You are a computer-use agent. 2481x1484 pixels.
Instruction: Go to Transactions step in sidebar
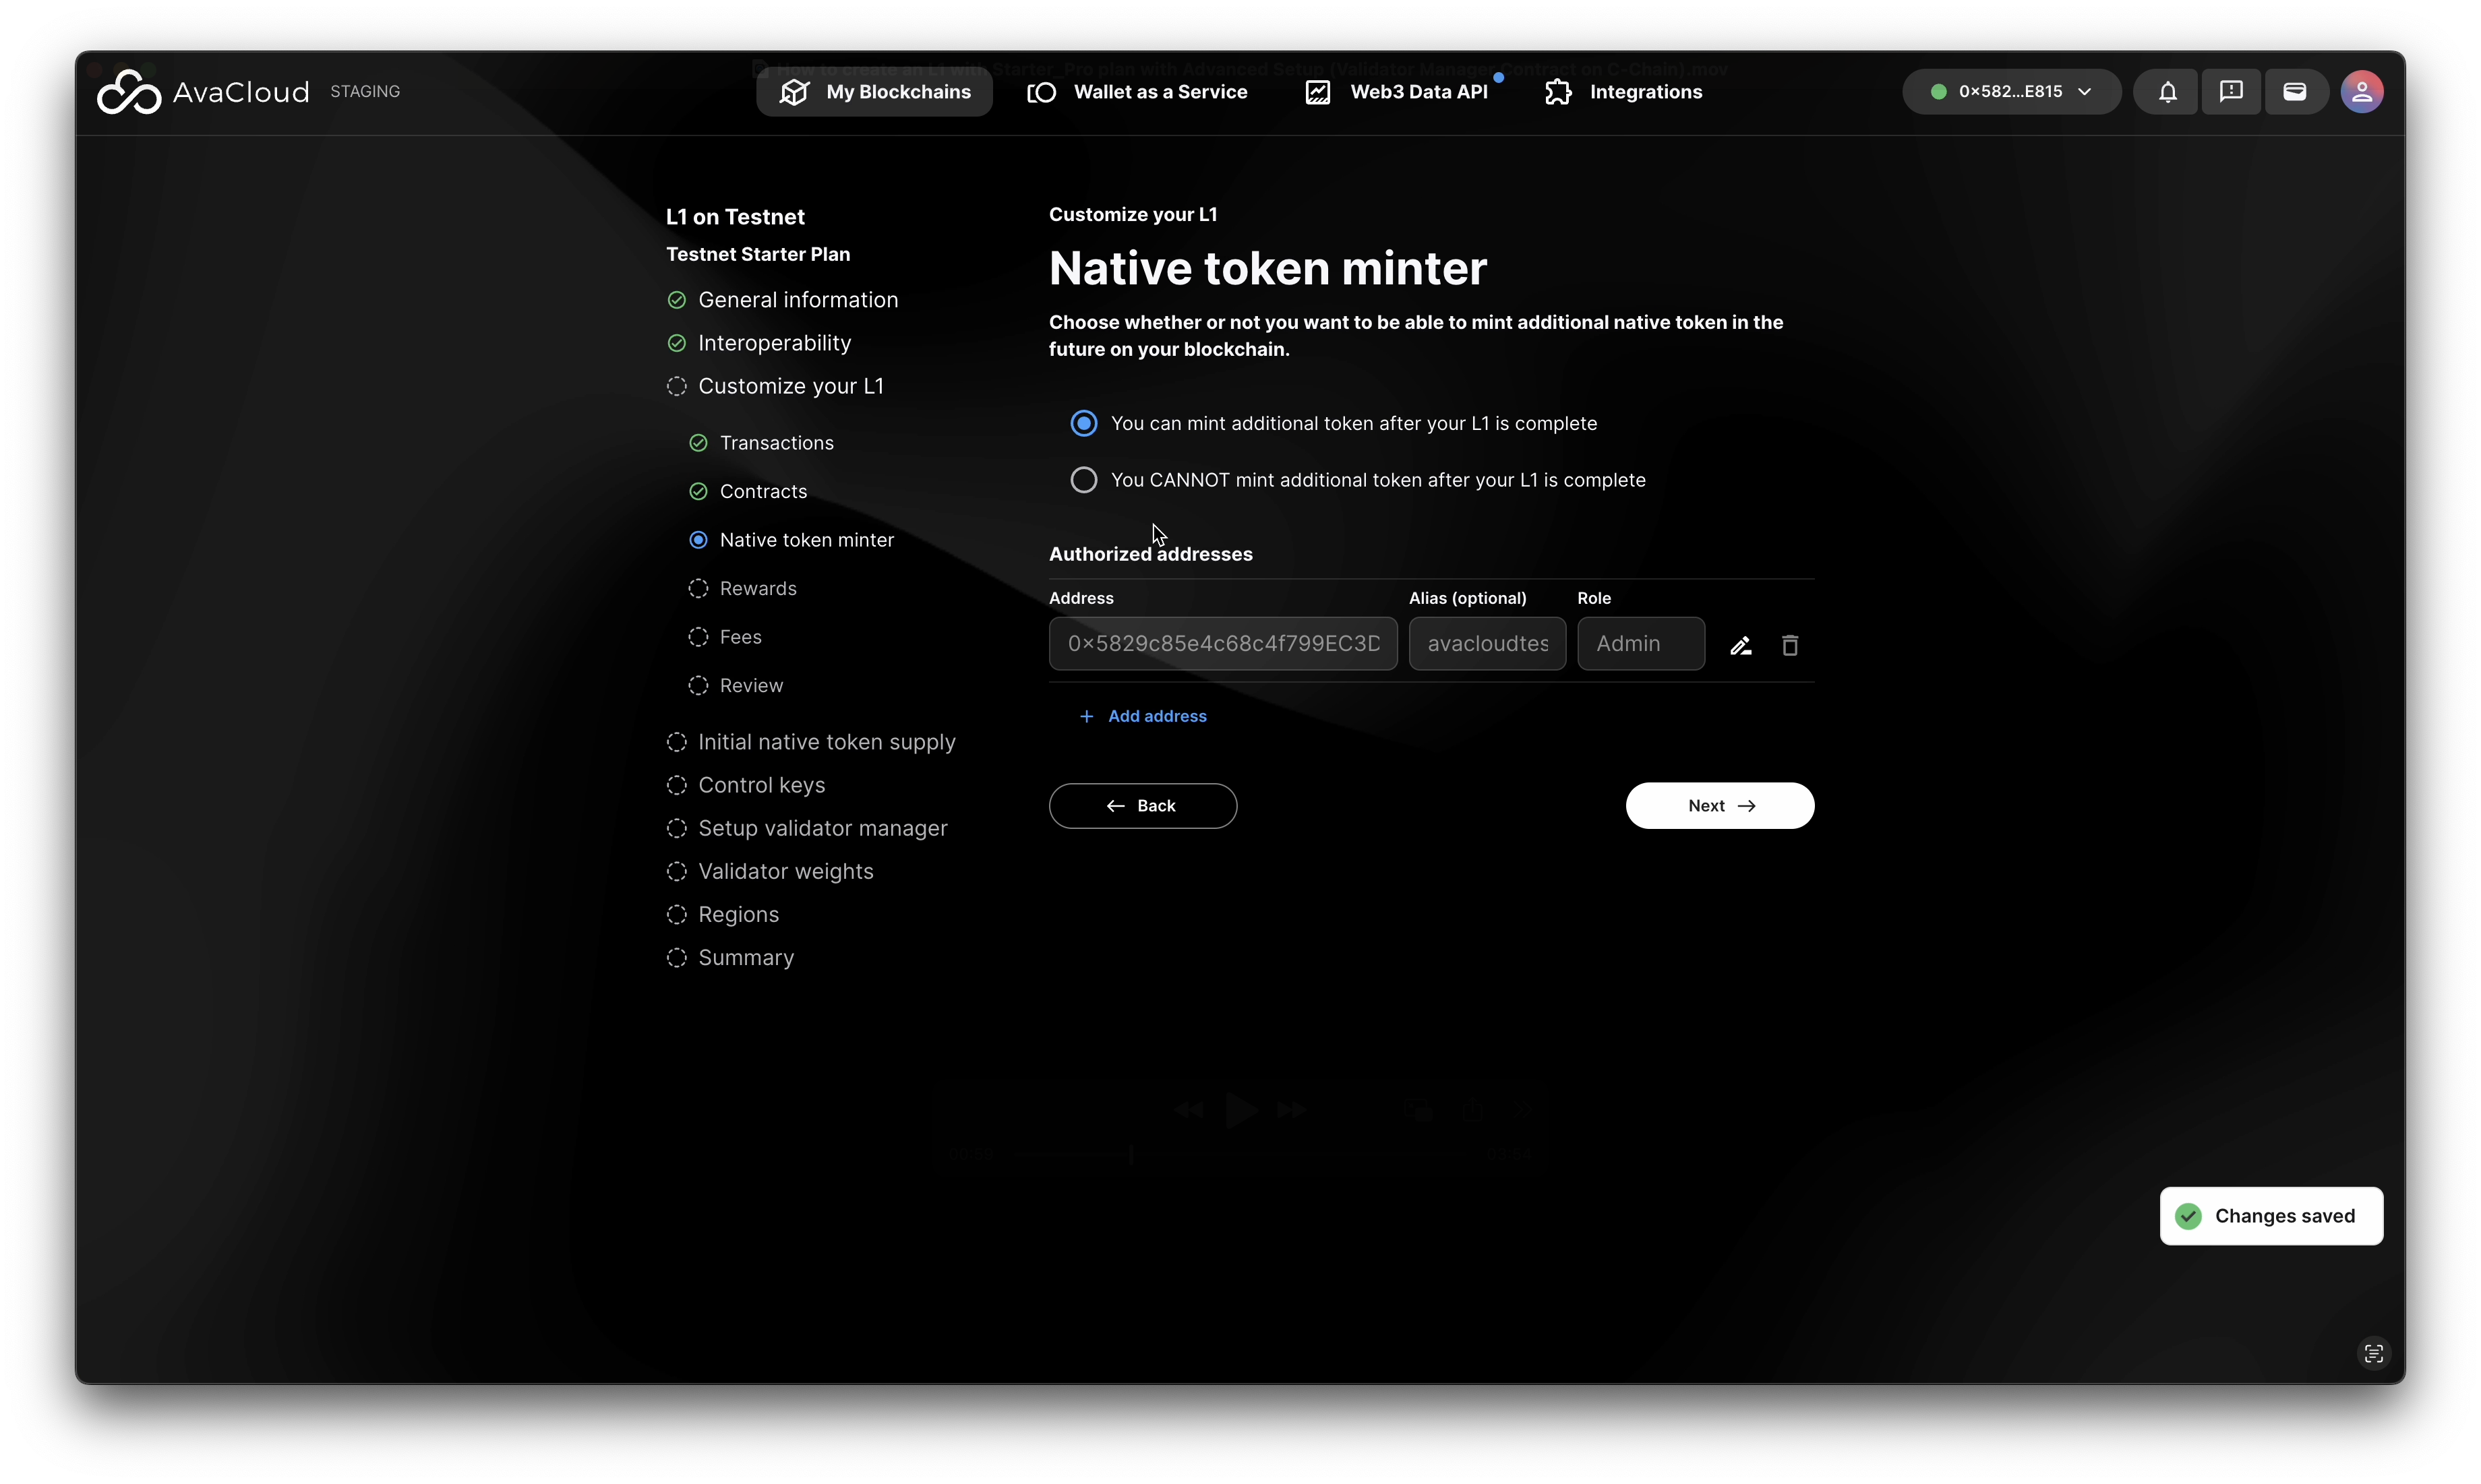point(776,443)
